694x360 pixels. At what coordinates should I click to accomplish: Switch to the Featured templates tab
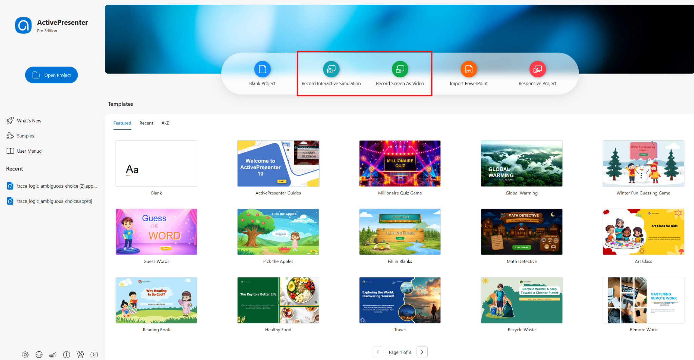122,123
